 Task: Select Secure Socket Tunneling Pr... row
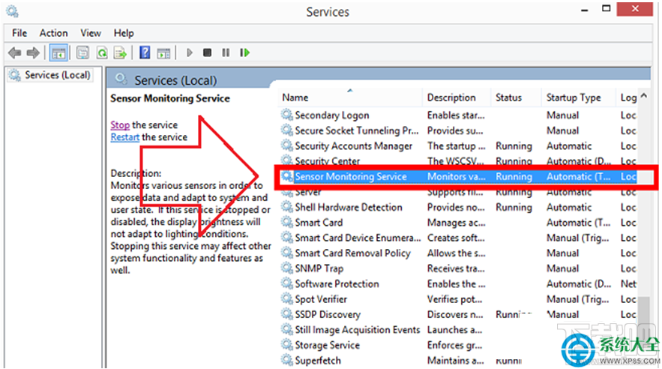460,130
